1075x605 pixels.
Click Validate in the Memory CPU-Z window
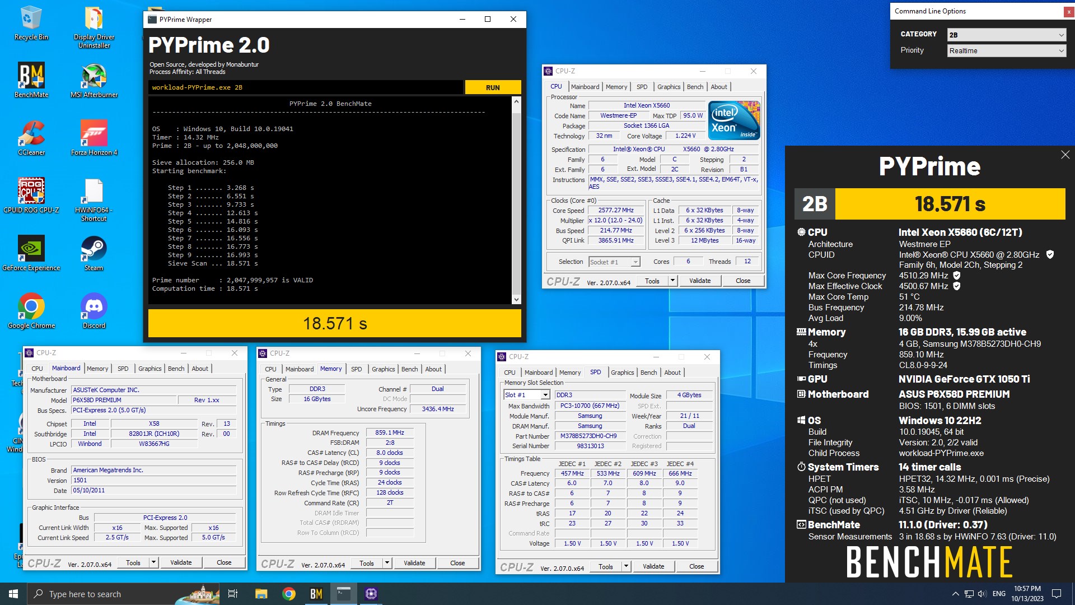click(x=414, y=563)
